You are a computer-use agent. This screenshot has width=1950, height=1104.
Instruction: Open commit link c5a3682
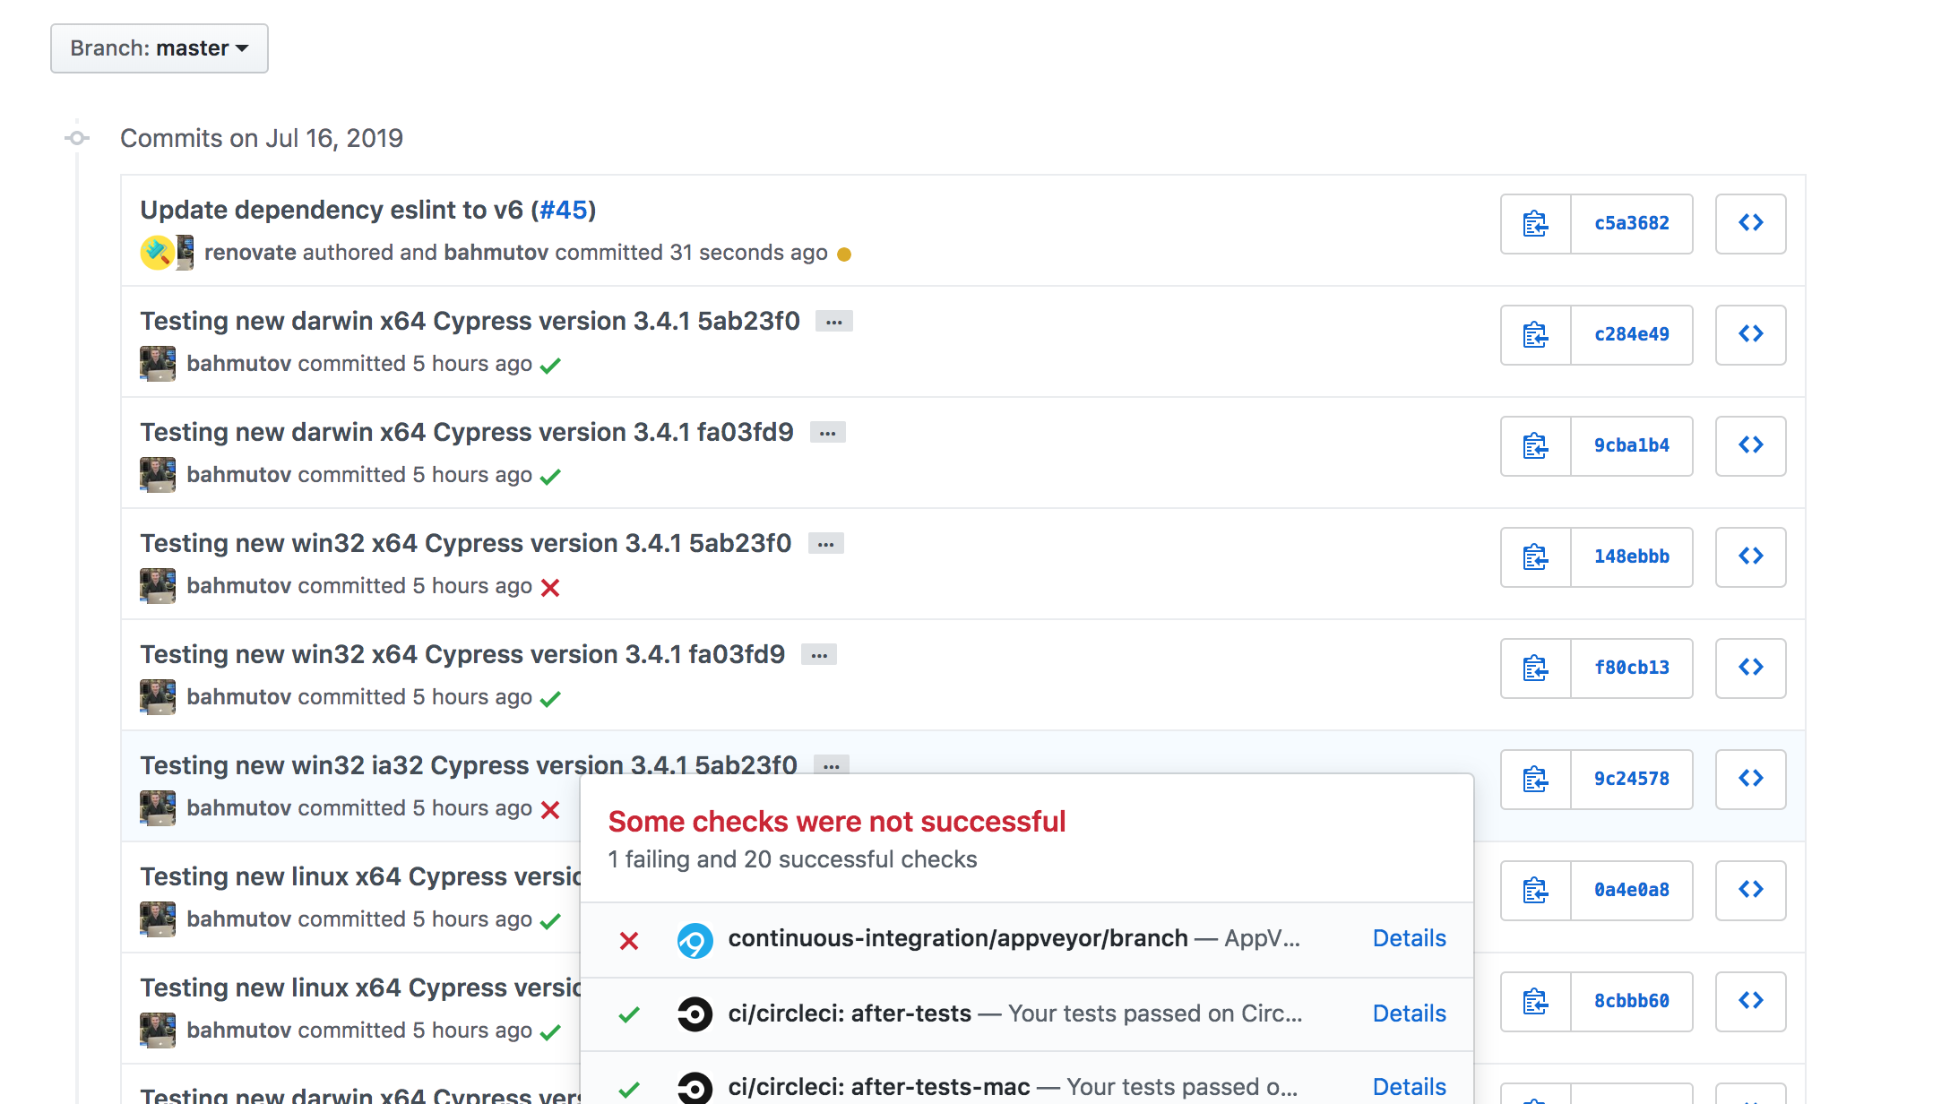[1632, 224]
